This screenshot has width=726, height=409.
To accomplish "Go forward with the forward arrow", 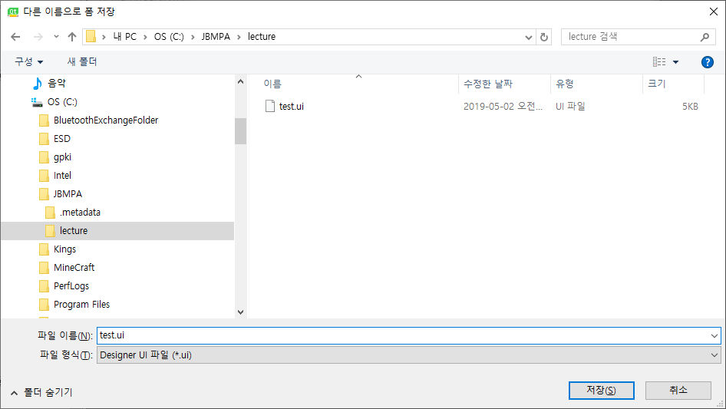I will [38, 37].
